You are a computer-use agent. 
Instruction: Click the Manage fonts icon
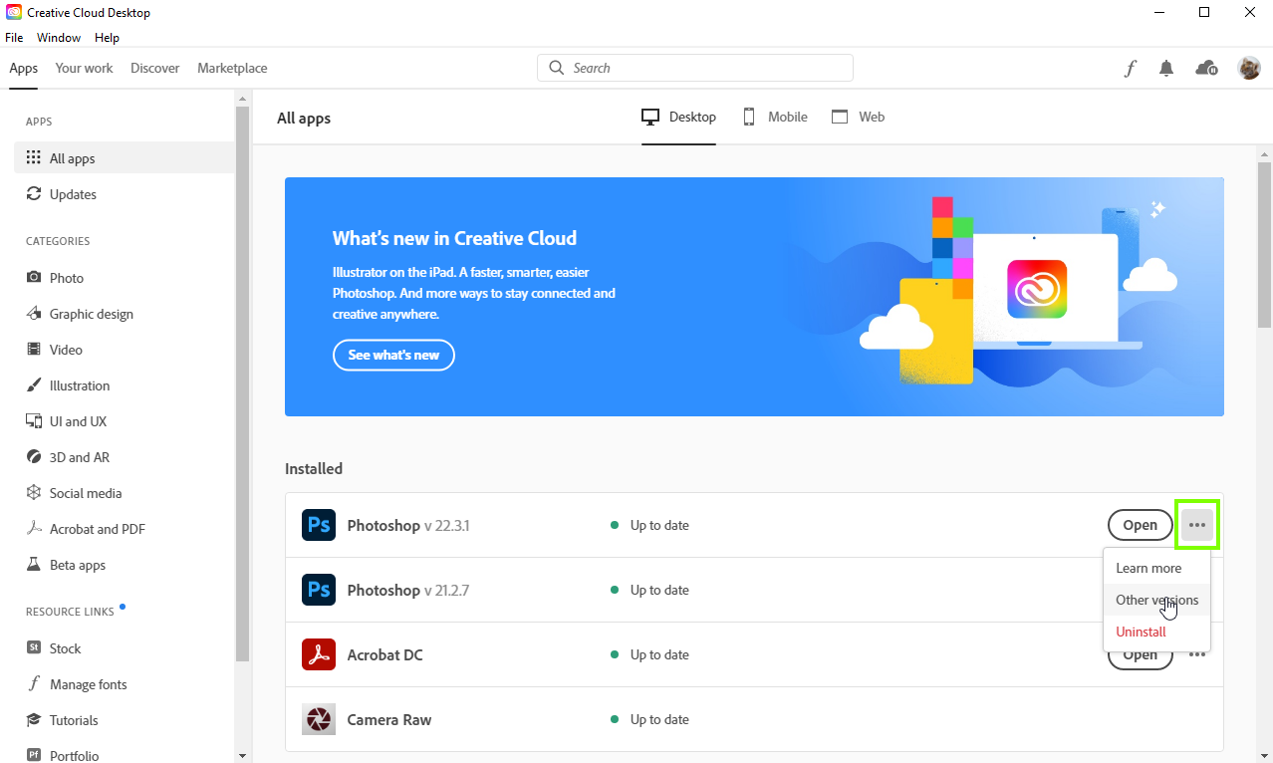tap(34, 684)
